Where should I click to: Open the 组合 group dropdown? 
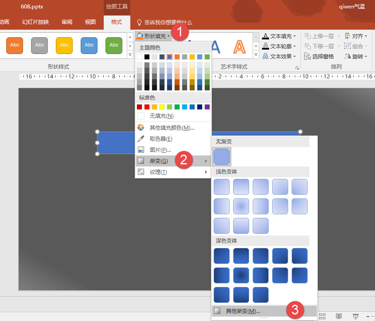coord(356,46)
